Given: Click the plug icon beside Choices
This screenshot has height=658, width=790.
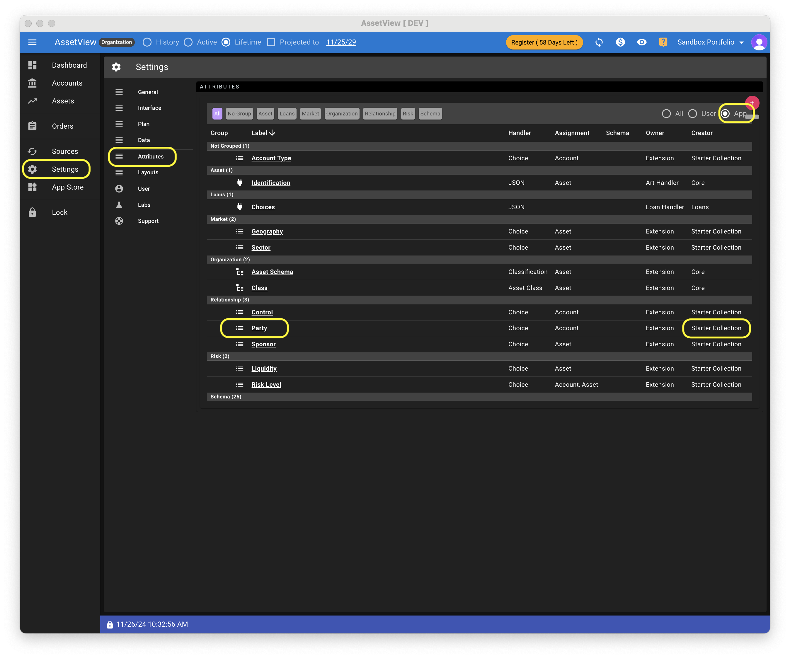Looking at the screenshot, I should pyautogui.click(x=240, y=207).
